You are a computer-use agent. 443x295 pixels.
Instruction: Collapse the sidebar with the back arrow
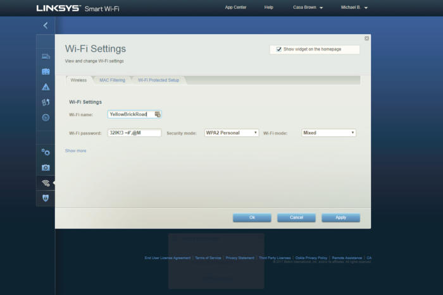[46, 25]
